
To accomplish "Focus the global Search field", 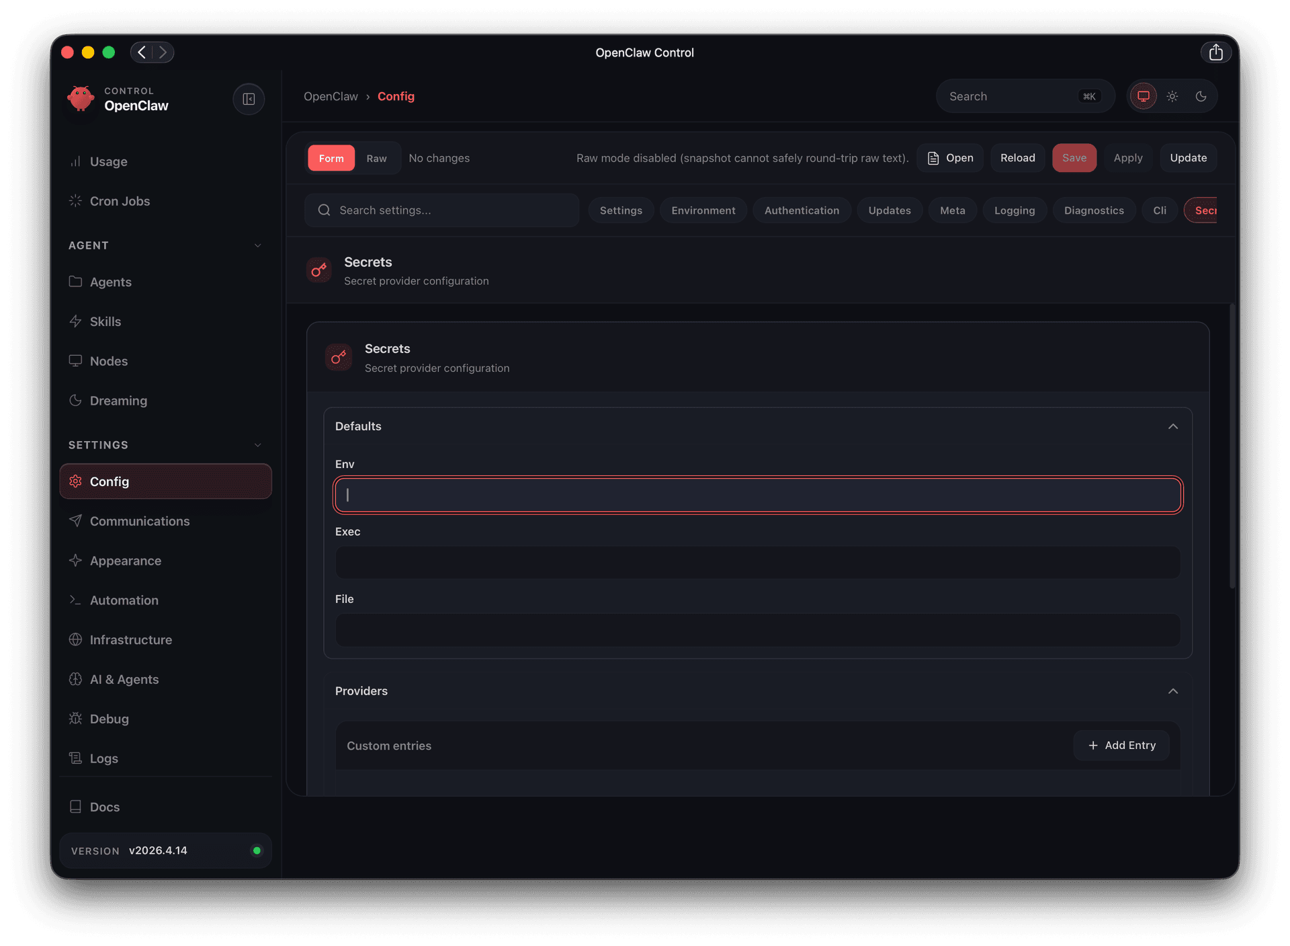I will [1025, 96].
